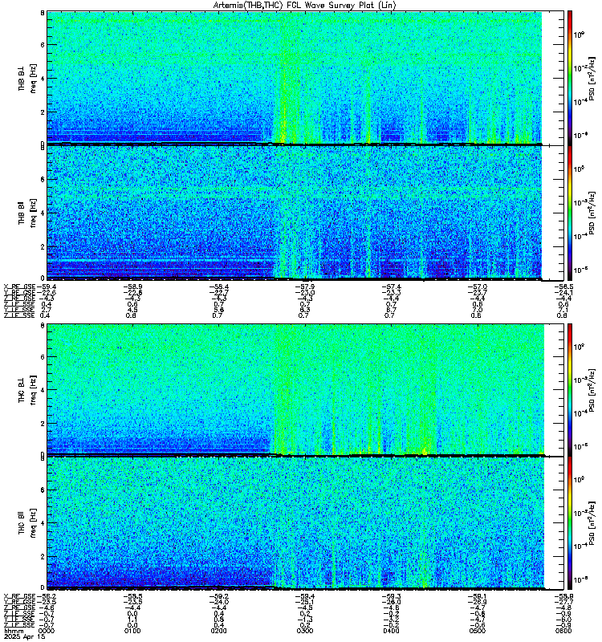Click the 'X_RE_GSE' row label under the THC panels
The width and height of the screenshot is (602, 642).
coord(19,596)
